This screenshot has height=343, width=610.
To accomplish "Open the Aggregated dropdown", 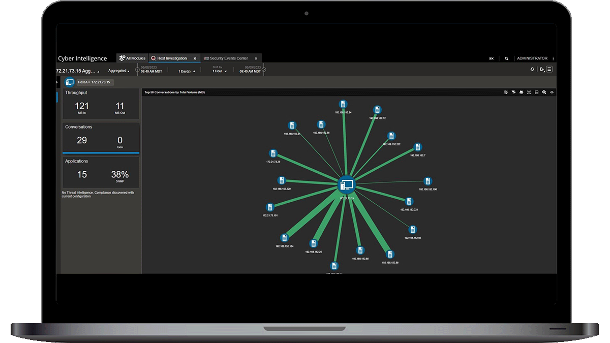I will (118, 71).
